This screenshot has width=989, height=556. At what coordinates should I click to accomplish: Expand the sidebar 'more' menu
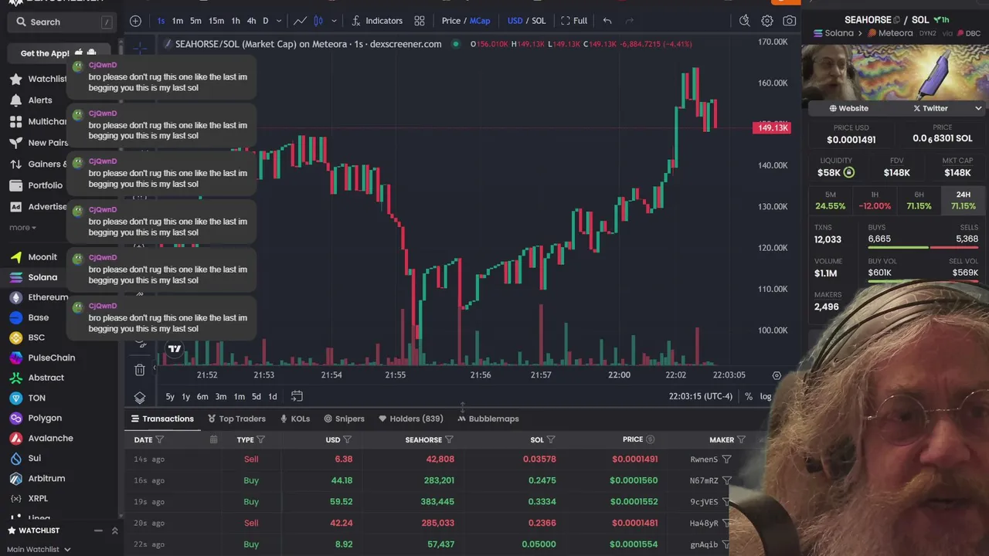click(22, 228)
